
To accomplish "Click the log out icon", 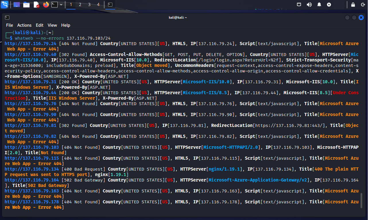I will [x=362, y=5].
